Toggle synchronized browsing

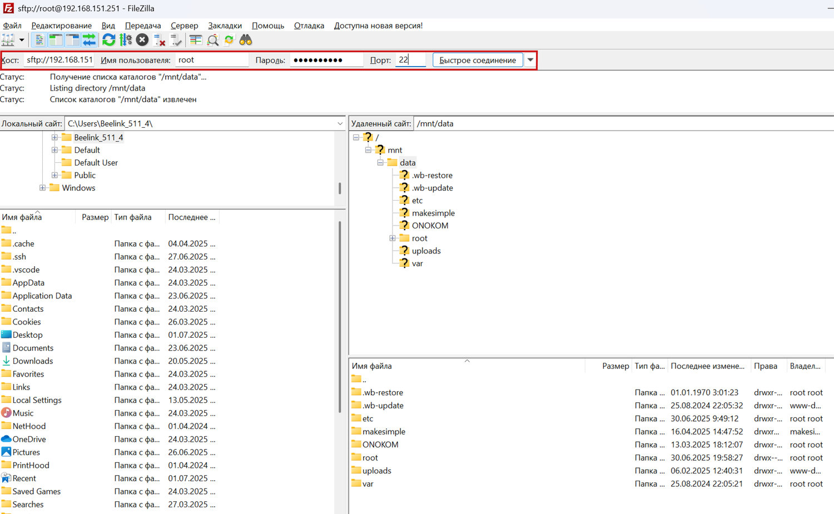(x=229, y=40)
